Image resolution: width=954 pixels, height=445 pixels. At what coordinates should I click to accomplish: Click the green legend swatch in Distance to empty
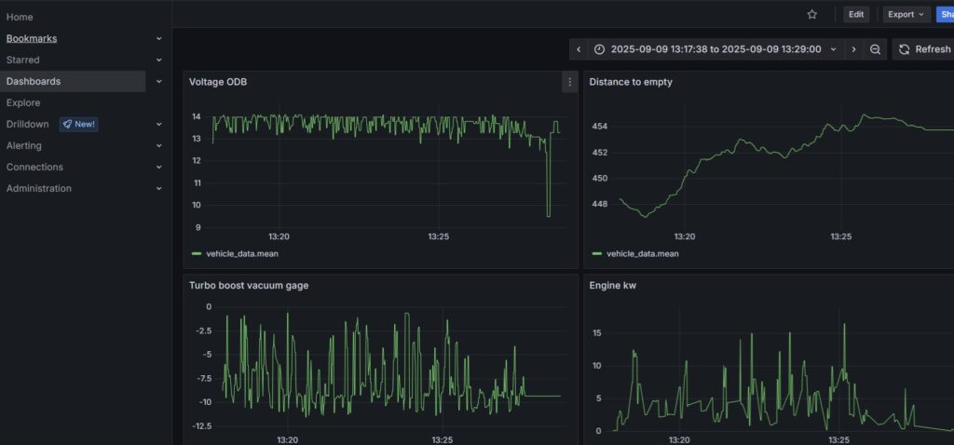pyautogui.click(x=596, y=253)
